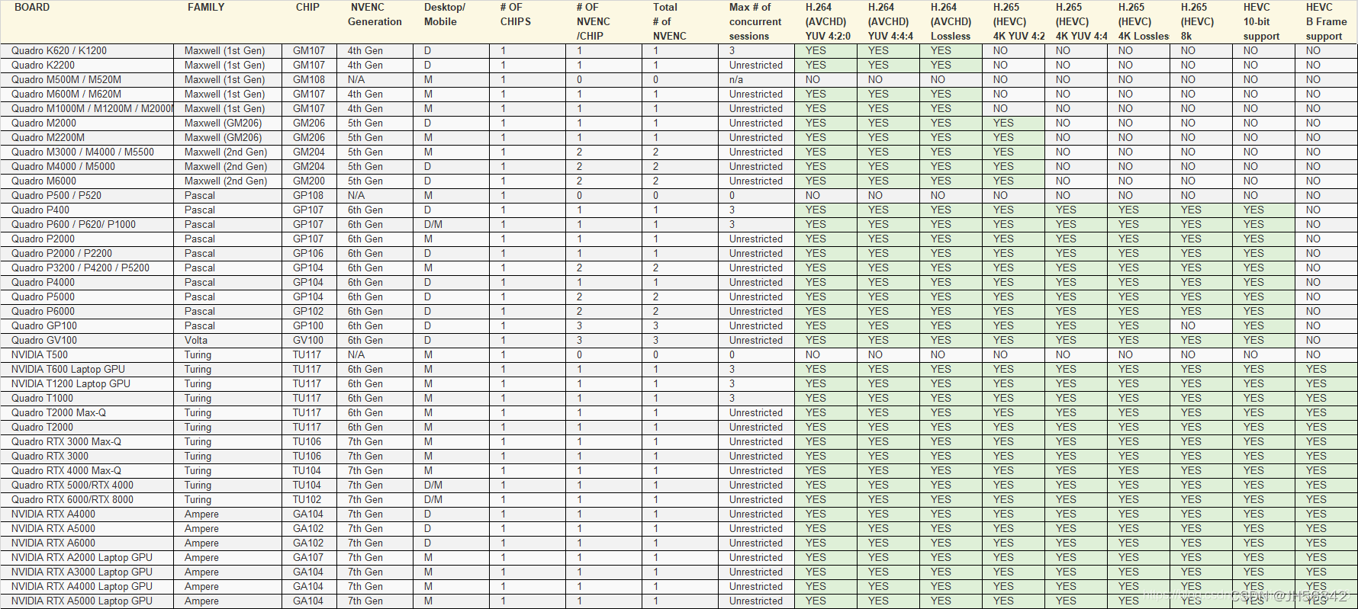Click the HEVC B Frame support header
The width and height of the screenshot is (1358, 609).
coord(1326,21)
